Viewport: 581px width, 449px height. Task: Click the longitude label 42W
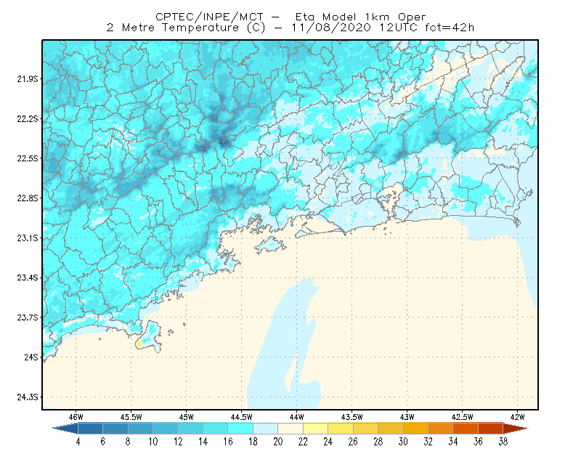point(518,417)
